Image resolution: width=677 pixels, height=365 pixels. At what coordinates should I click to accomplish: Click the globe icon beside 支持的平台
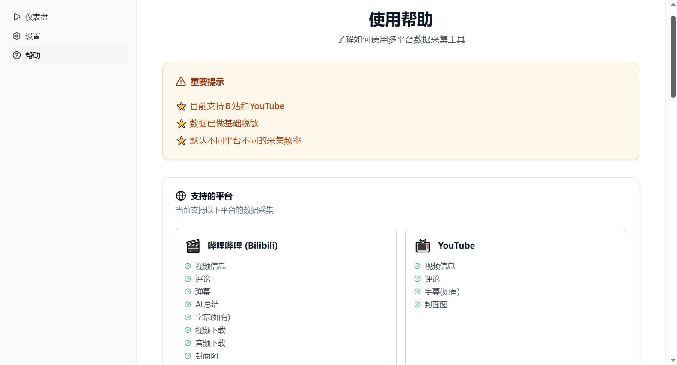coord(181,196)
